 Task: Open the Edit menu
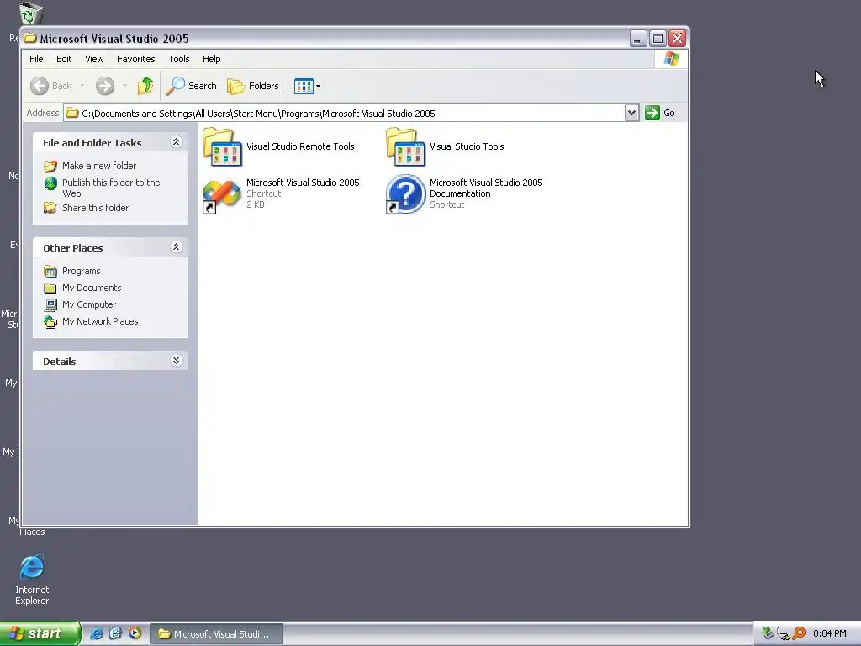pos(64,59)
